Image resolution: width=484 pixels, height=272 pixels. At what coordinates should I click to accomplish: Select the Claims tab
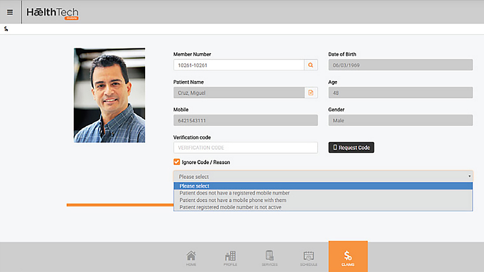coord(348,257)
